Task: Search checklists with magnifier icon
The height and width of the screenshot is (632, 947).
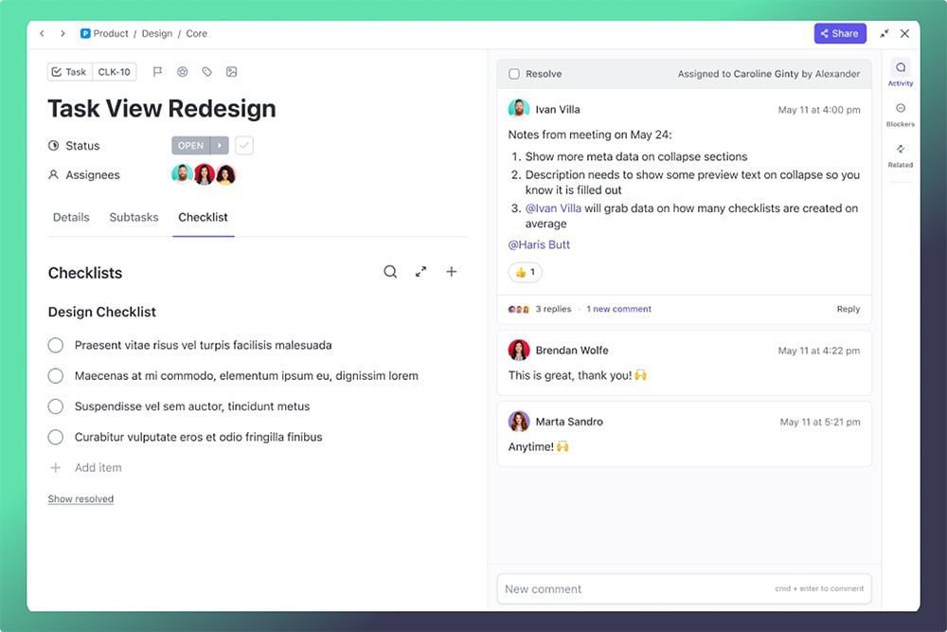Action: click(390, 272)
